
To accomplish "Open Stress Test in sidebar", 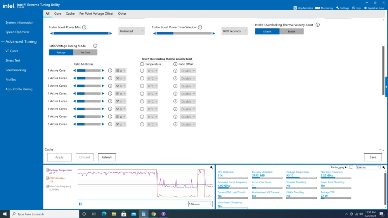I will (13, 60).
